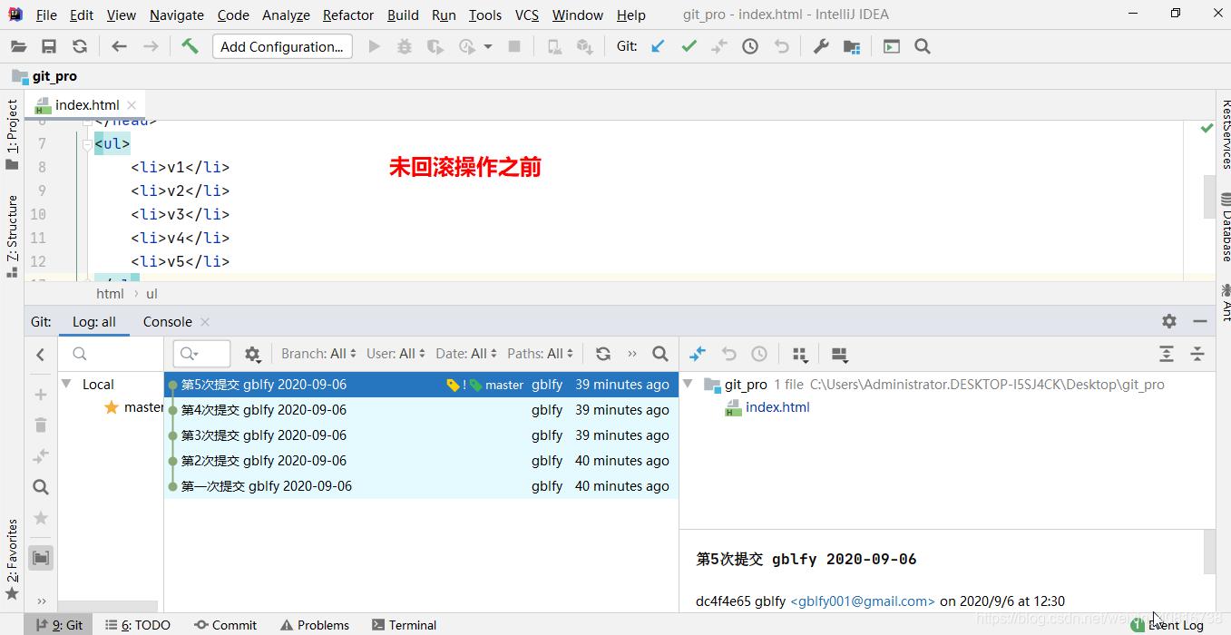The width and height of the screenshot is (1231, 635).
Task: Click the editor vertical scrollbar thumb
Action: [x=1209, y=197]
